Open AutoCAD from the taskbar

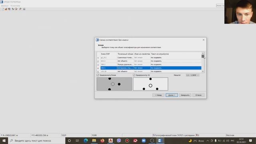[110, 140]
